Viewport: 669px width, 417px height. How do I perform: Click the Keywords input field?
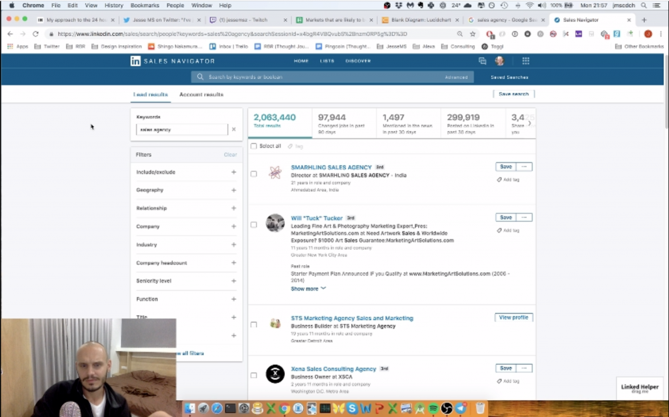(182, 129)
